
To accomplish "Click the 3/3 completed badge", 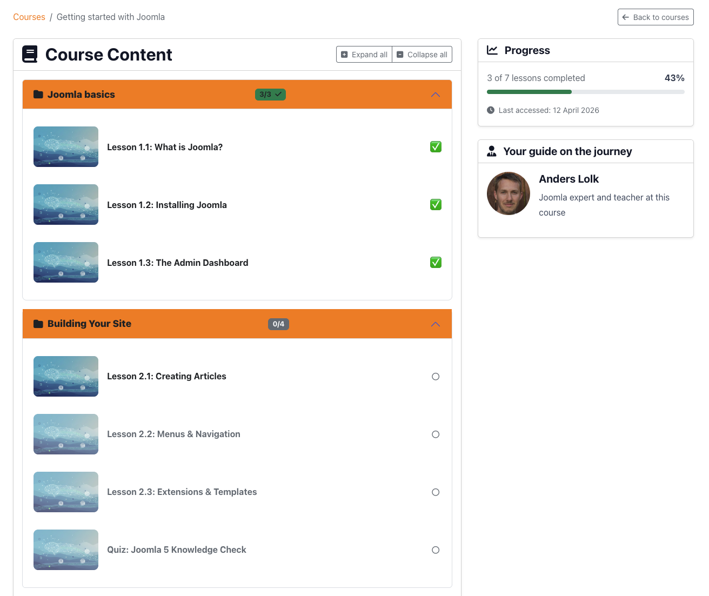I will pos(270,95).
